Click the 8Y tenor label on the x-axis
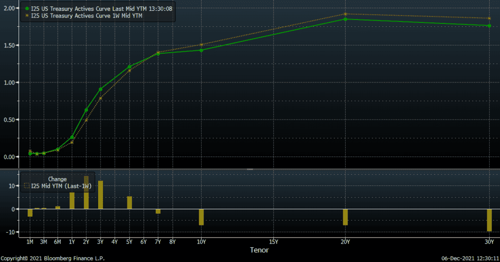The image size is (500, 262). coord(172,242)
